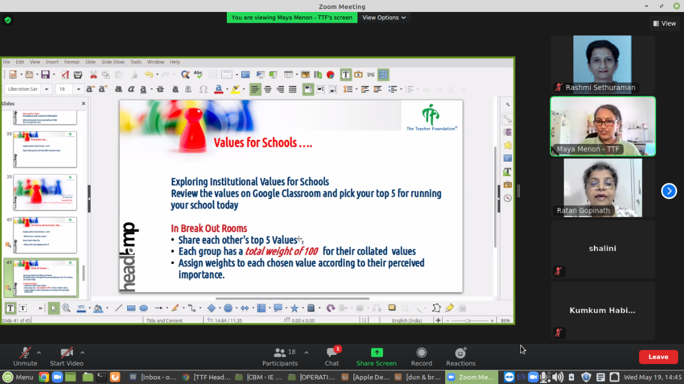684x384 pixels.
Task: Click the taskbar volume icon
Action: point(558,377)
